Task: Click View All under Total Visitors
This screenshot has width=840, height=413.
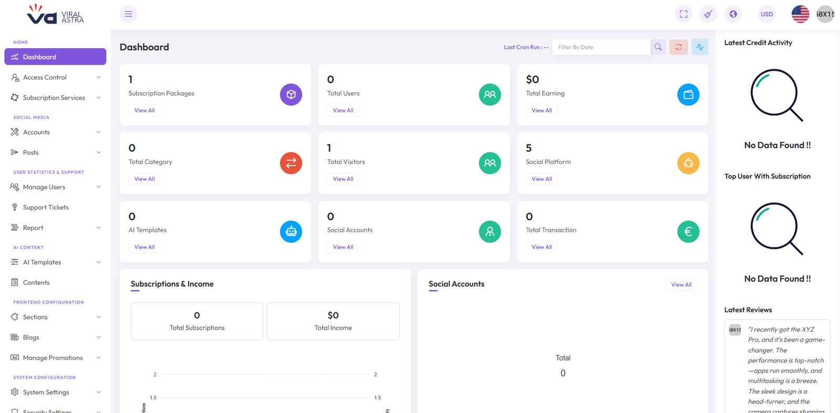Action: click(343, 179)
